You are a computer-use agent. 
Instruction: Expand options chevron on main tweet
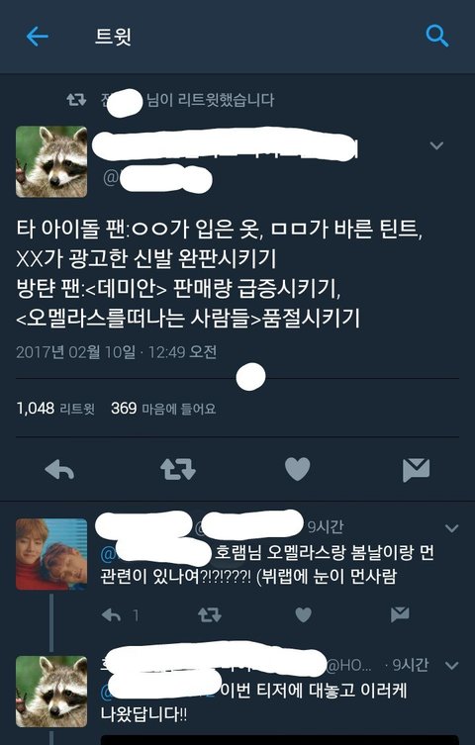[436, 145]
